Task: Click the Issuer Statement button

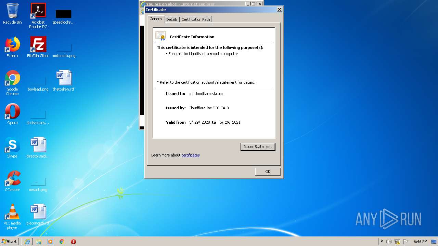Action: [x=258, y=147]
